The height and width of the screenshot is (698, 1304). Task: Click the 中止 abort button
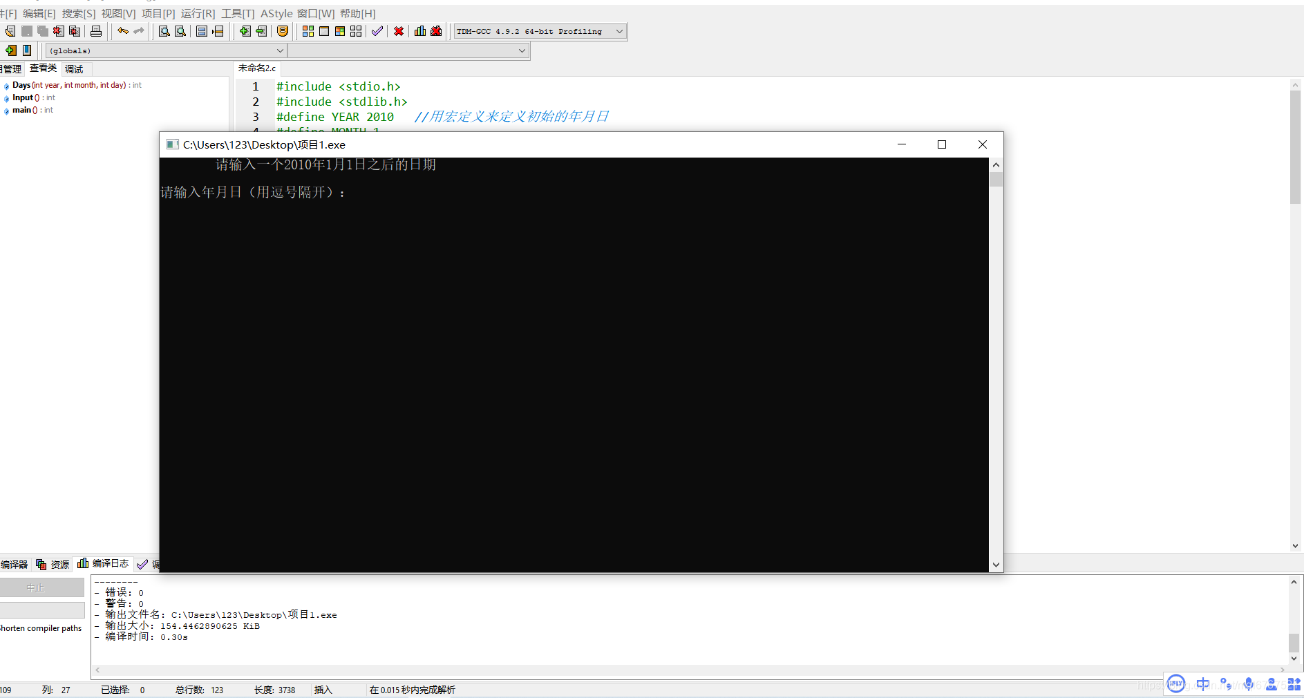coord(42,587)
